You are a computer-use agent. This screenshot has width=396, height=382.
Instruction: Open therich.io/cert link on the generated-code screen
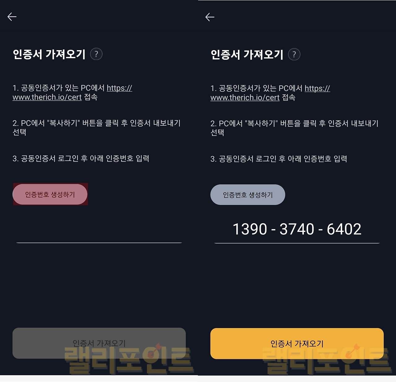(245, 98)
